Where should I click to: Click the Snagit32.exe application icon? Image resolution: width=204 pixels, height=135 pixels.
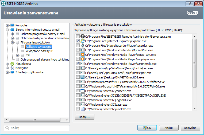coord(83,77)
